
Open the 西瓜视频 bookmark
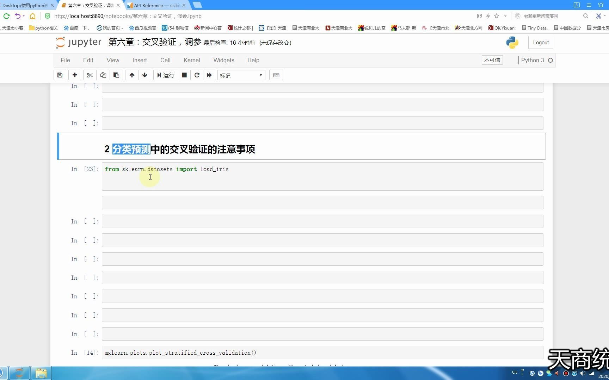point(142,28)
